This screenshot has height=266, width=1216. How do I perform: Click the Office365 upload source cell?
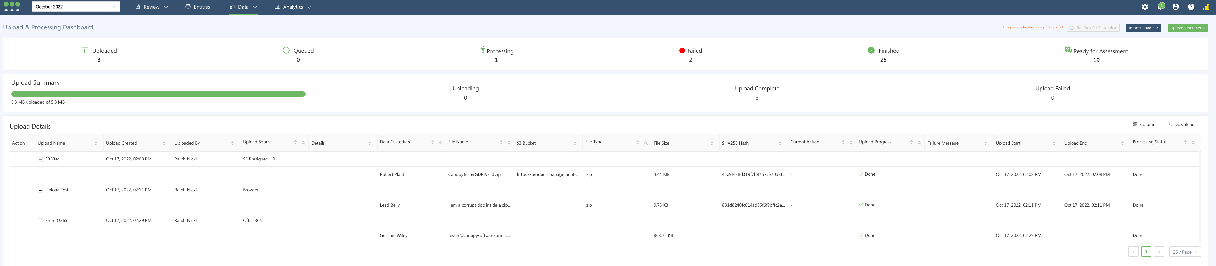tap(252, 221)
